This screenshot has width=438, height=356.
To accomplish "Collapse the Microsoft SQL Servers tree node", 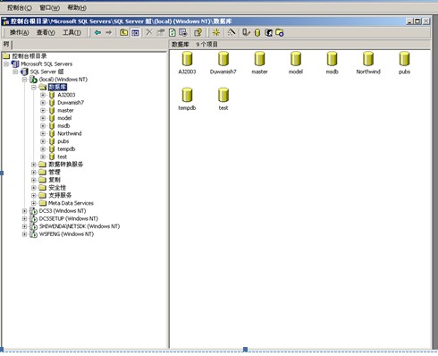I will click(x=6, y=64).
